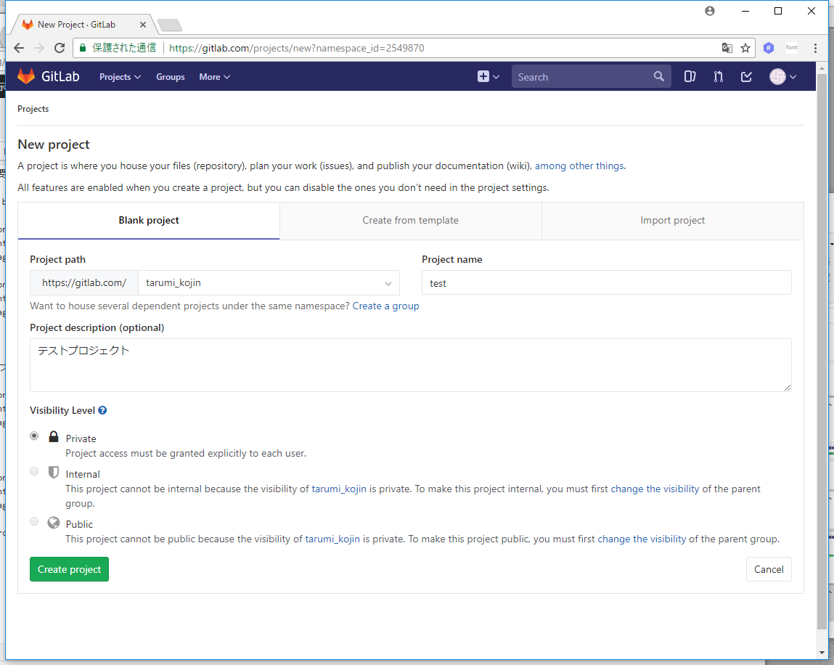Select the Internal visibility radio button
Screen dimensions: 834x665
pyautogui.click(x=34, y=471)
